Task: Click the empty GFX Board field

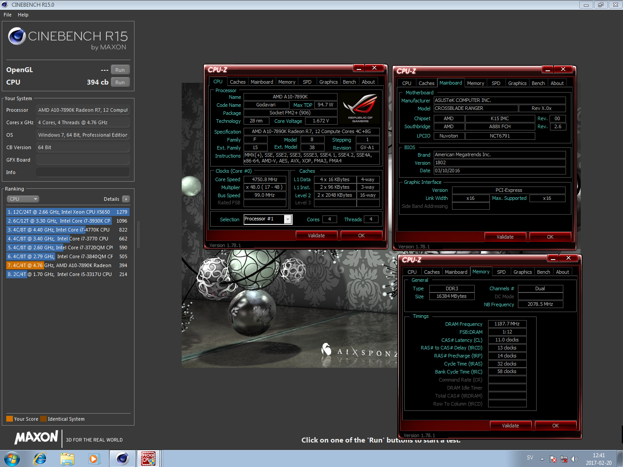Action: (83, 160)
